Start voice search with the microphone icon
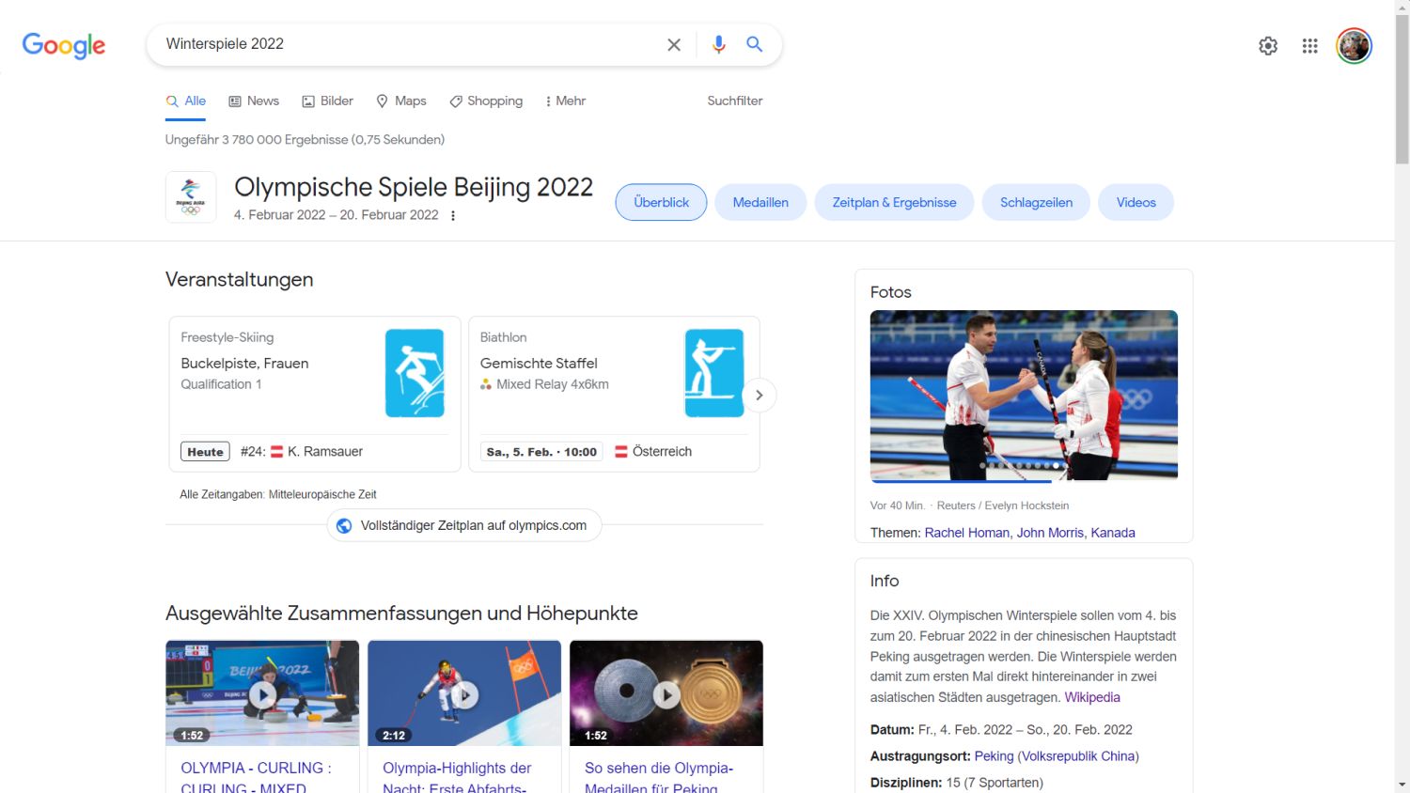The image size is (1410, 793). [719, 44]
